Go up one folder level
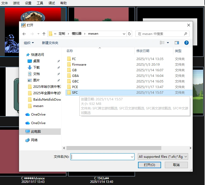The height and width of the screenshot is (185, 205). pyautogui.click(x=44, y=34)
